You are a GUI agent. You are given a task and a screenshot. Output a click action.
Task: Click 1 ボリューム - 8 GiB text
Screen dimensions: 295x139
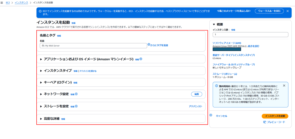223,77
